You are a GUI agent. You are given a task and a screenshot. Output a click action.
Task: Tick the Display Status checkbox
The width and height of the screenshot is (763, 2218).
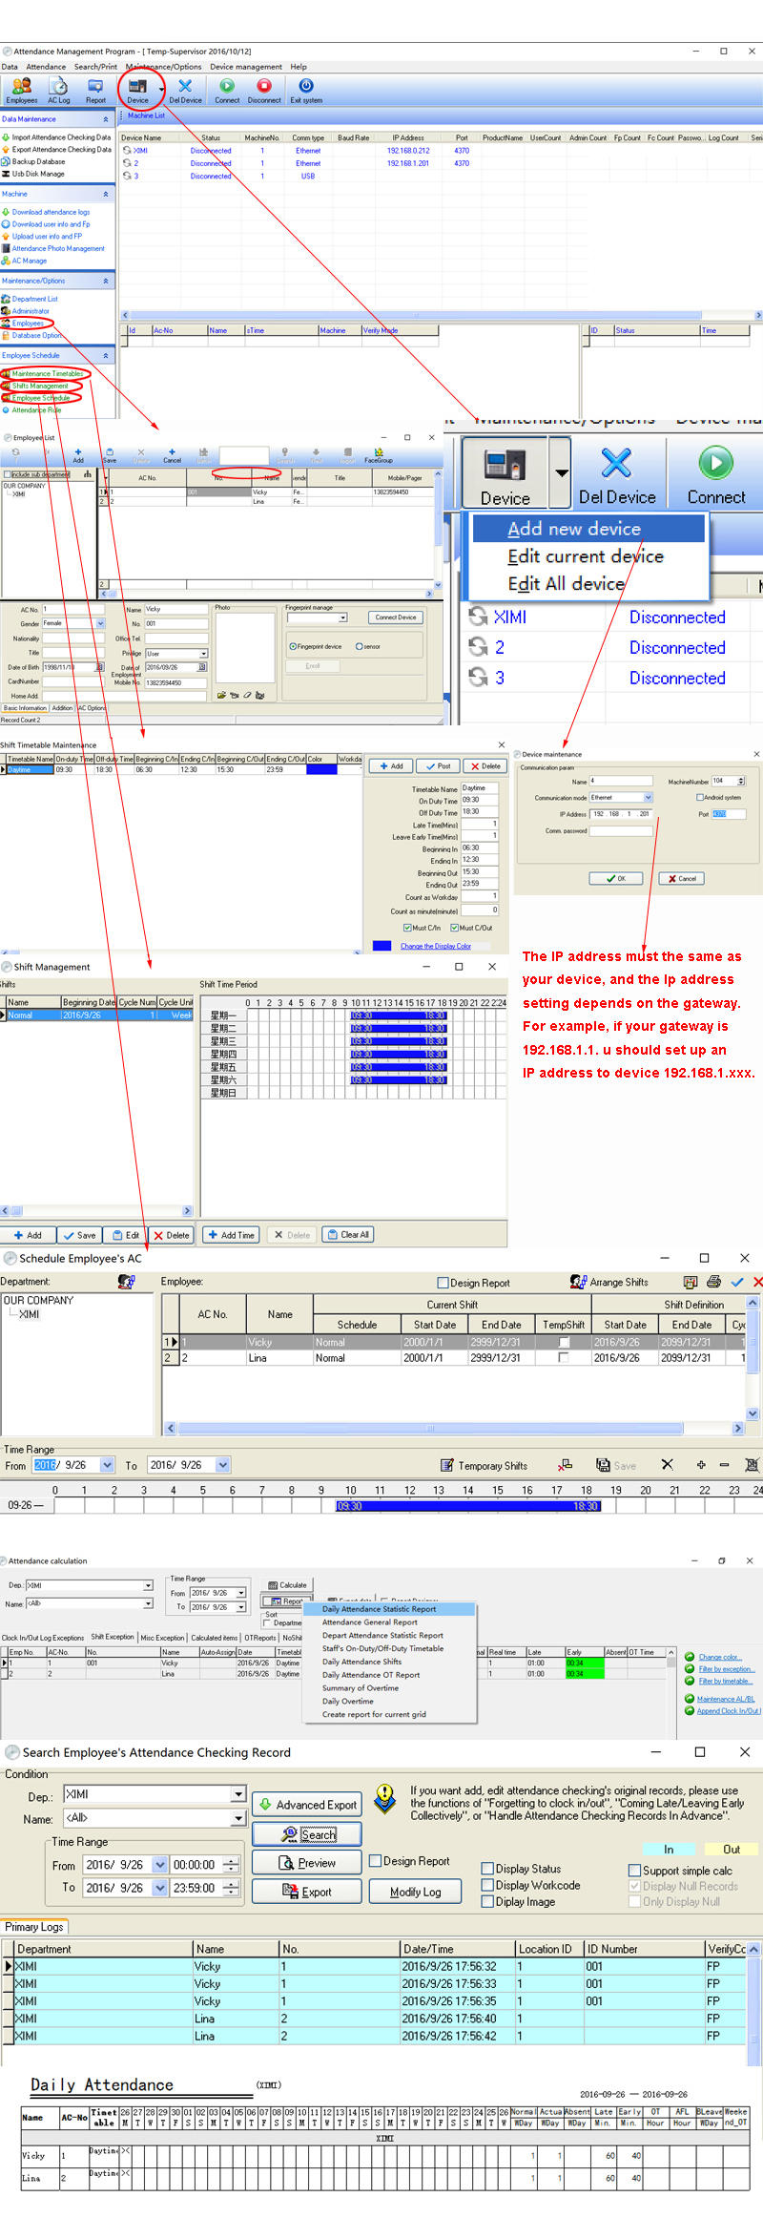pos(487,1869)
